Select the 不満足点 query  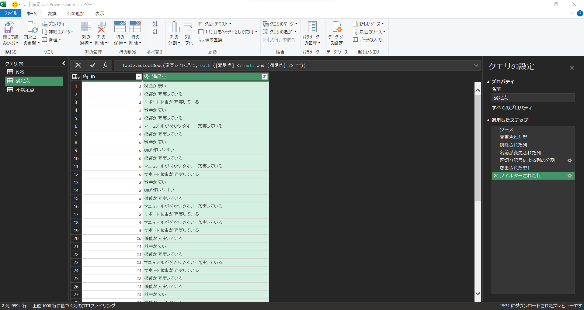[x=34, y=90]
